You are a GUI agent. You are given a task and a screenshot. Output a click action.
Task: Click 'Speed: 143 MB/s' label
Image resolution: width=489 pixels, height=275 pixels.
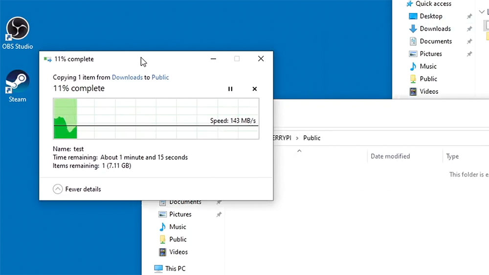233,121
